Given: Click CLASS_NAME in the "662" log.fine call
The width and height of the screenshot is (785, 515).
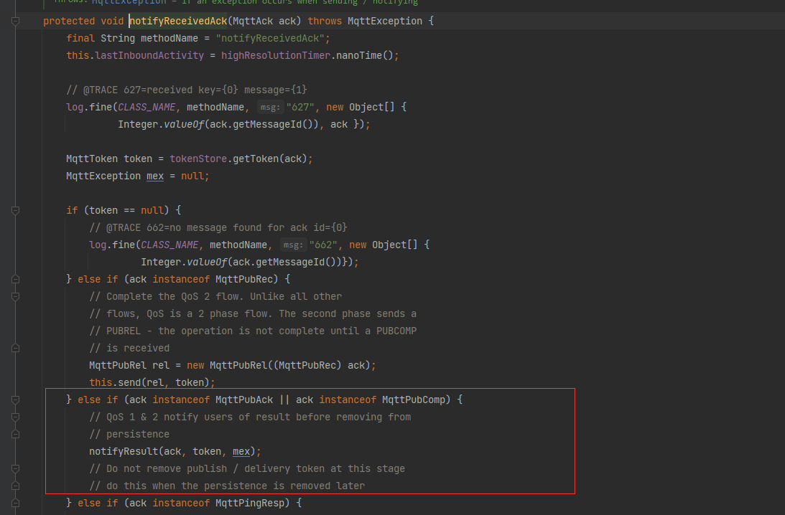Looking at the screenshot, I should 169,245.
